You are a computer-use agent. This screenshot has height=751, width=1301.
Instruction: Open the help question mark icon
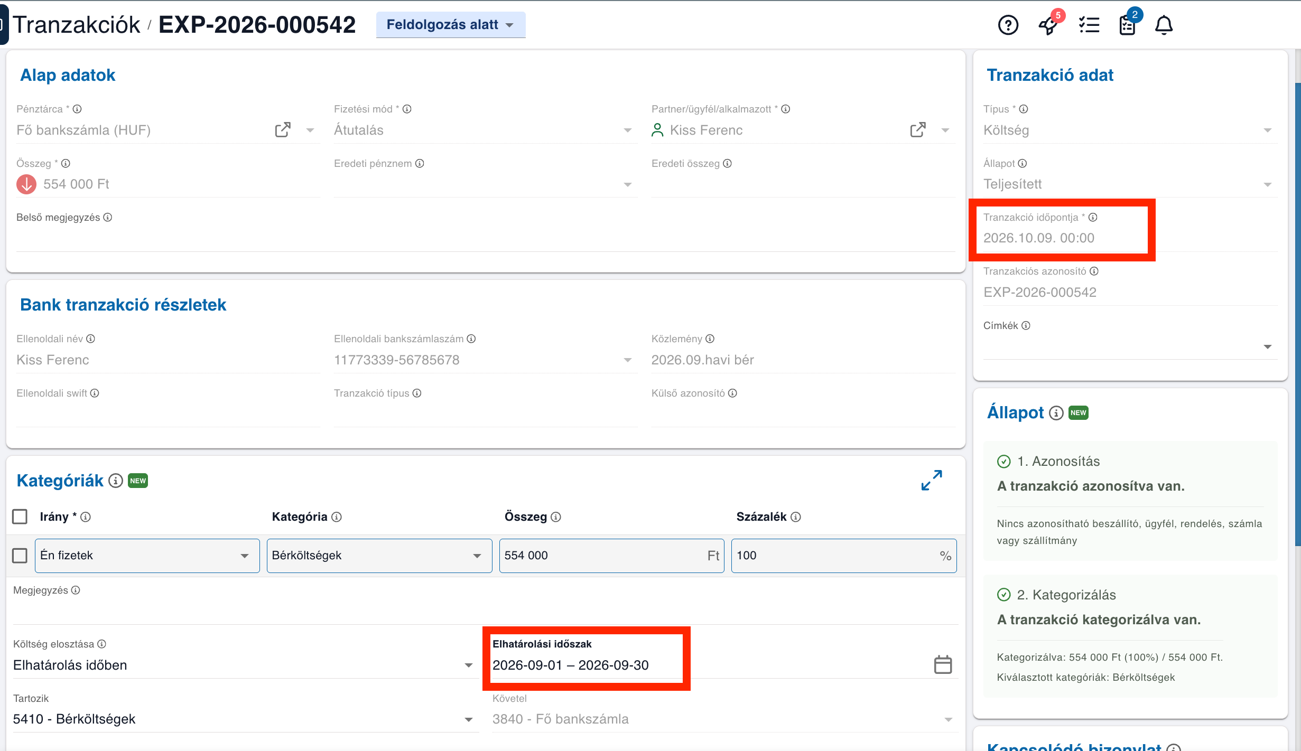click(x=1008, y=25)
